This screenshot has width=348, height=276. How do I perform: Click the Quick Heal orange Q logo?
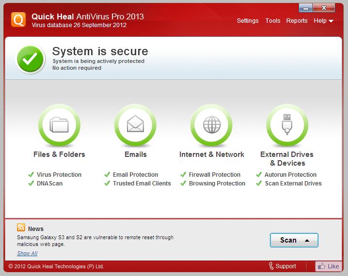tap(18, 20)
